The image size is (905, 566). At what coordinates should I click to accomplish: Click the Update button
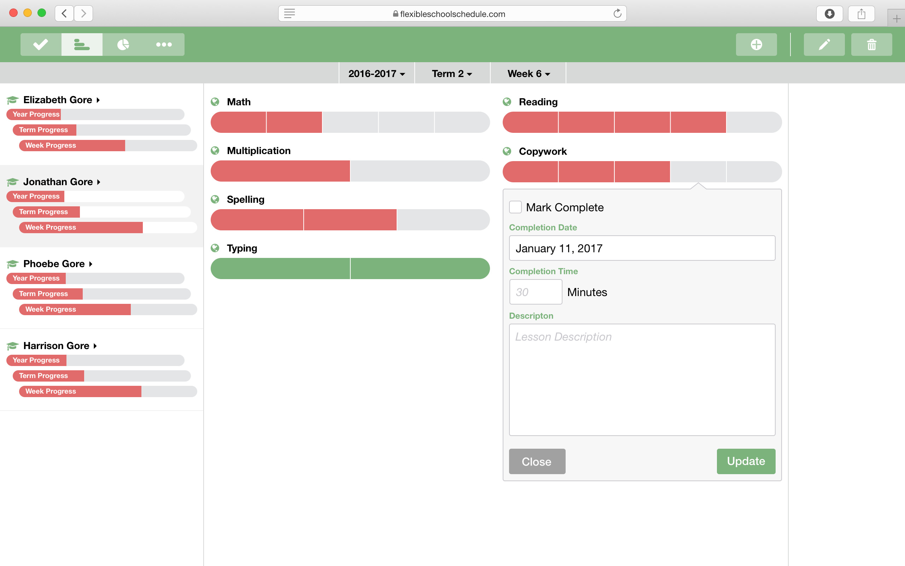click(x=746, y=461)
